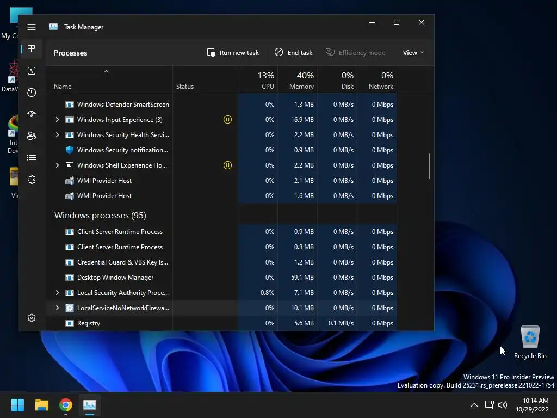Click Run new task button
557x418 pixels.
click(233, 53)
